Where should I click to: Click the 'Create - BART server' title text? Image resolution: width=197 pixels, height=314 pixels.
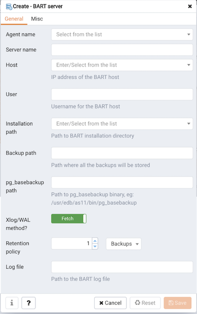38,6
